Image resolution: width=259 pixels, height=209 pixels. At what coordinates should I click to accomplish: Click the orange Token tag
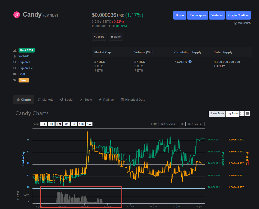point(24,80)
